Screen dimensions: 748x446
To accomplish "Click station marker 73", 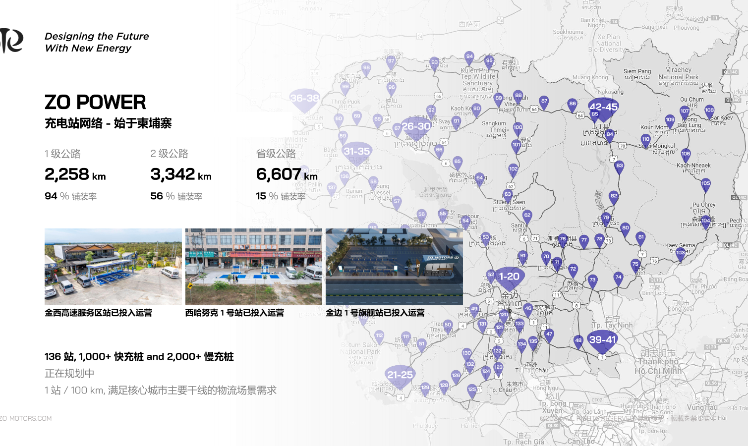I will (x=592, y=281).
